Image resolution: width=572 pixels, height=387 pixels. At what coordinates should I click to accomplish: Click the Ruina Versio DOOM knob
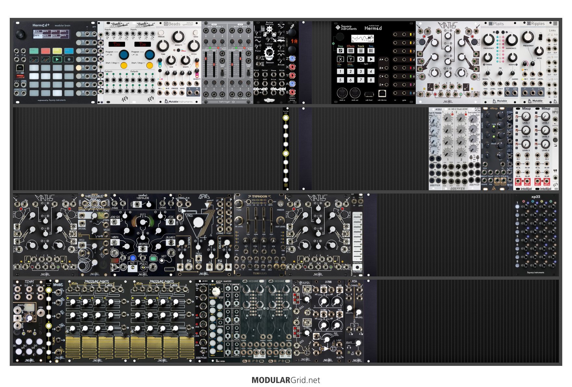point(269,53)
